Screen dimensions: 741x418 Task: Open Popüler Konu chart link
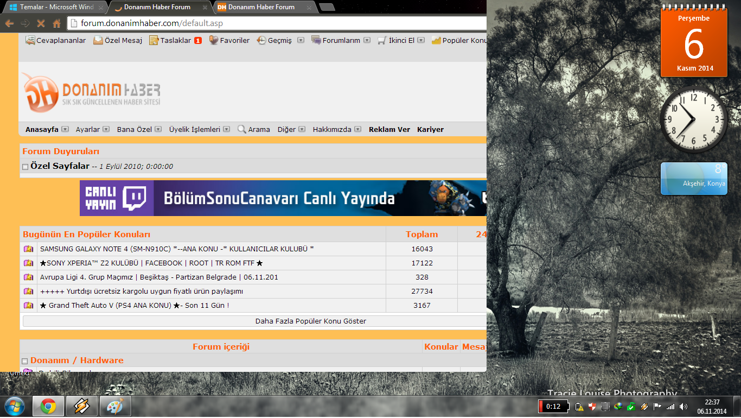point(458,40)
